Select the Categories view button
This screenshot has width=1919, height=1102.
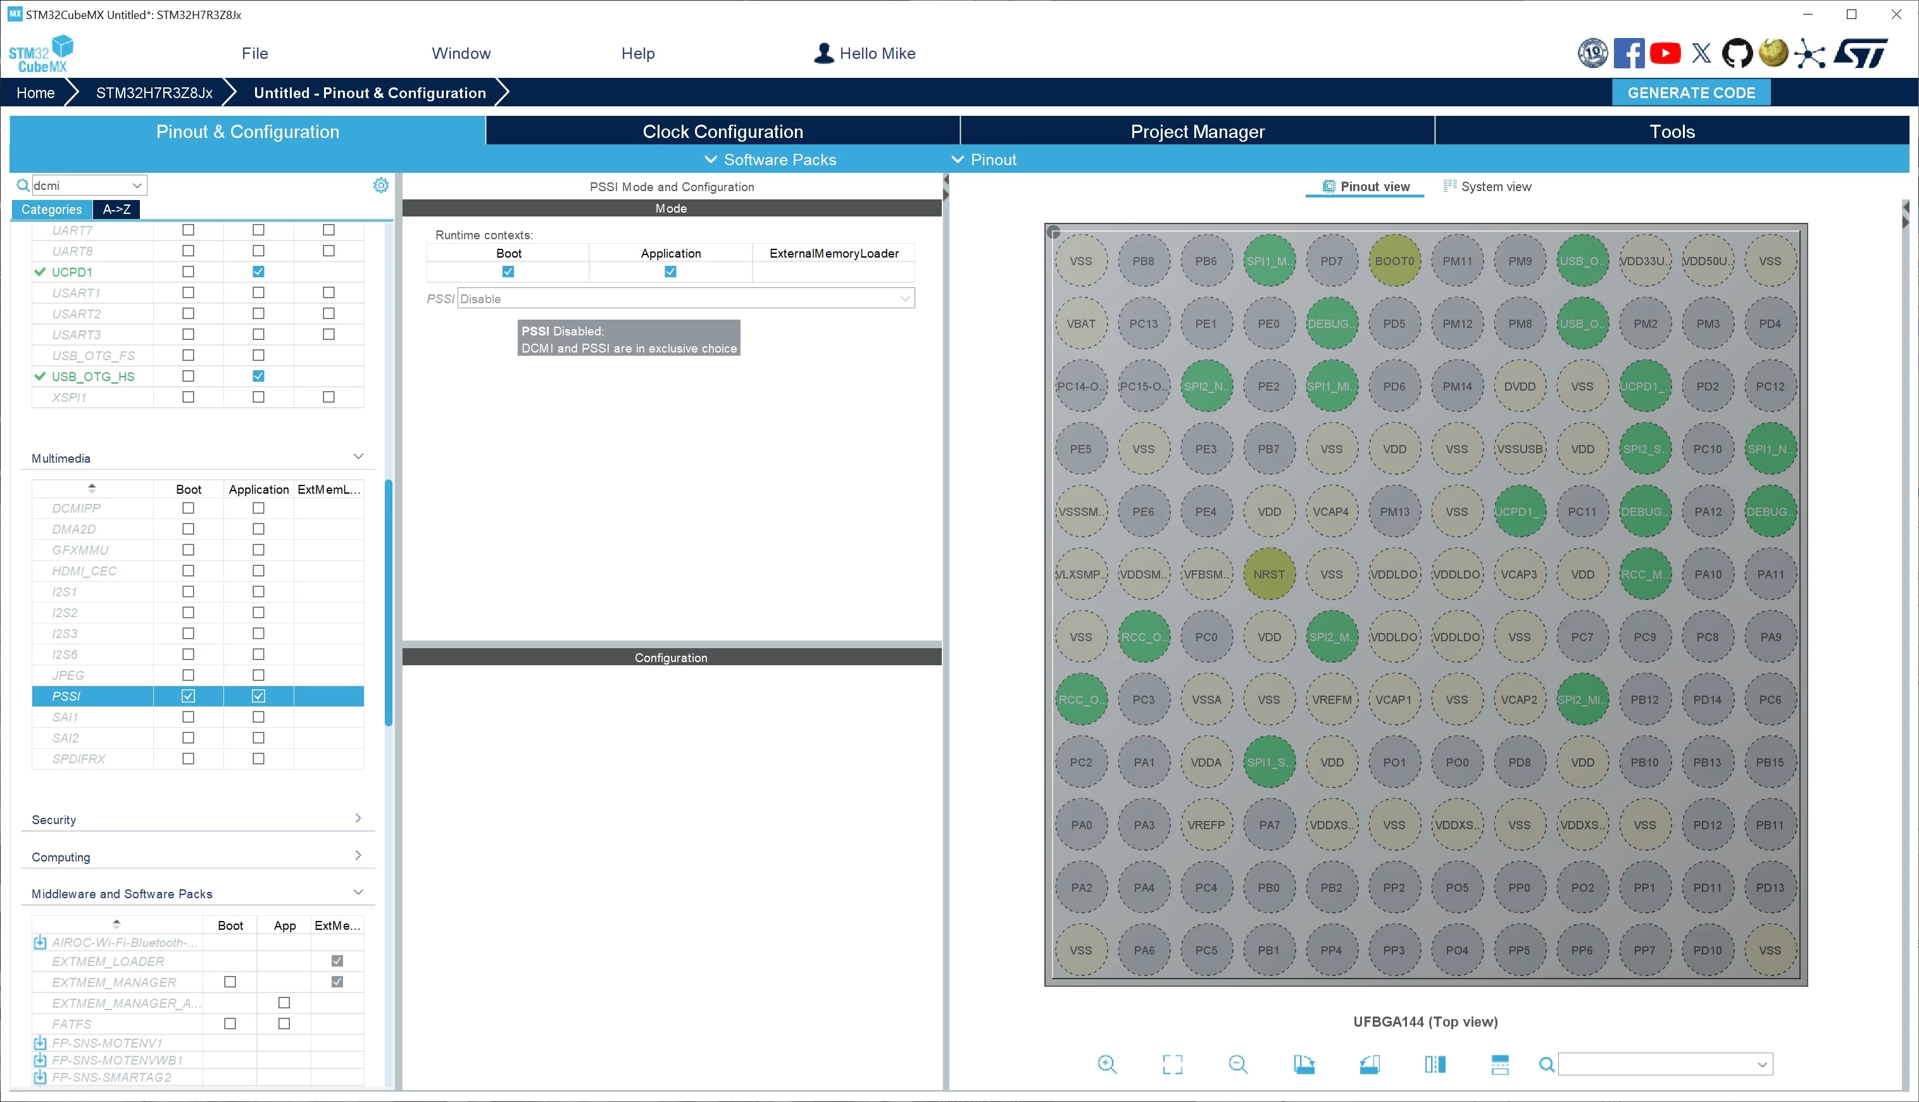pyautogui.click(x=51, y=209)
